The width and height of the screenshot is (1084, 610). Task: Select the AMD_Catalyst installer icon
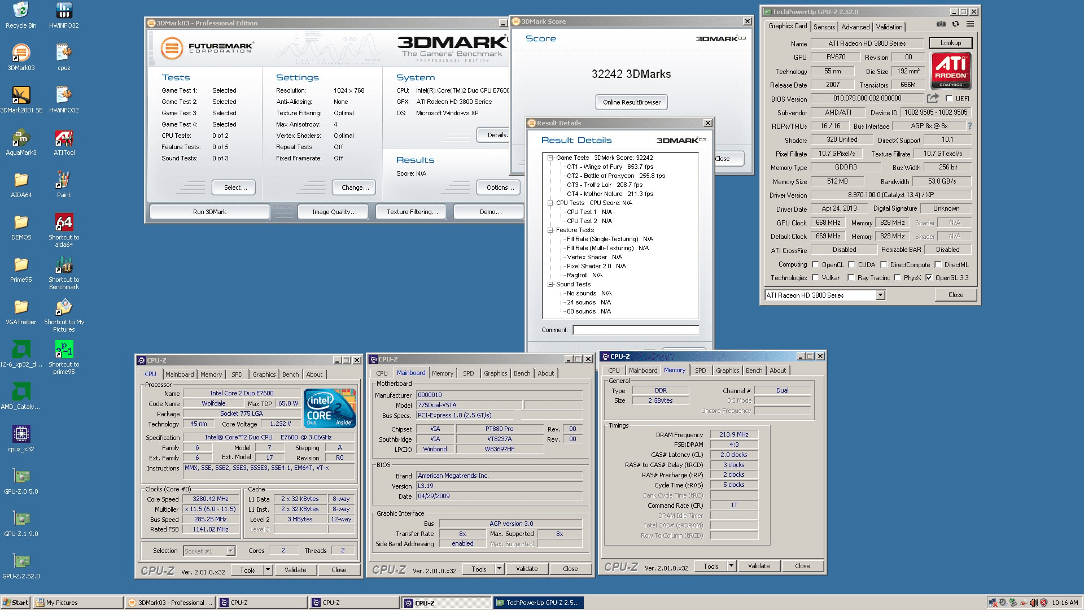click(x=21, y=396)
